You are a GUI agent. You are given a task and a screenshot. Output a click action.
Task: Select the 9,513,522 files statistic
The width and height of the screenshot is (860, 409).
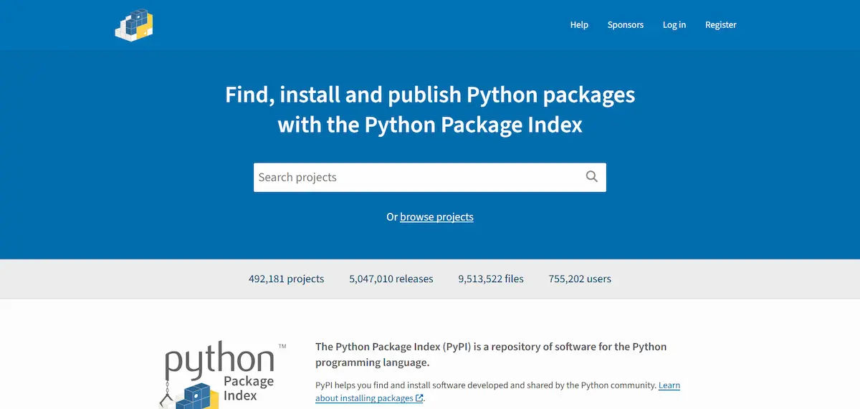491,279
